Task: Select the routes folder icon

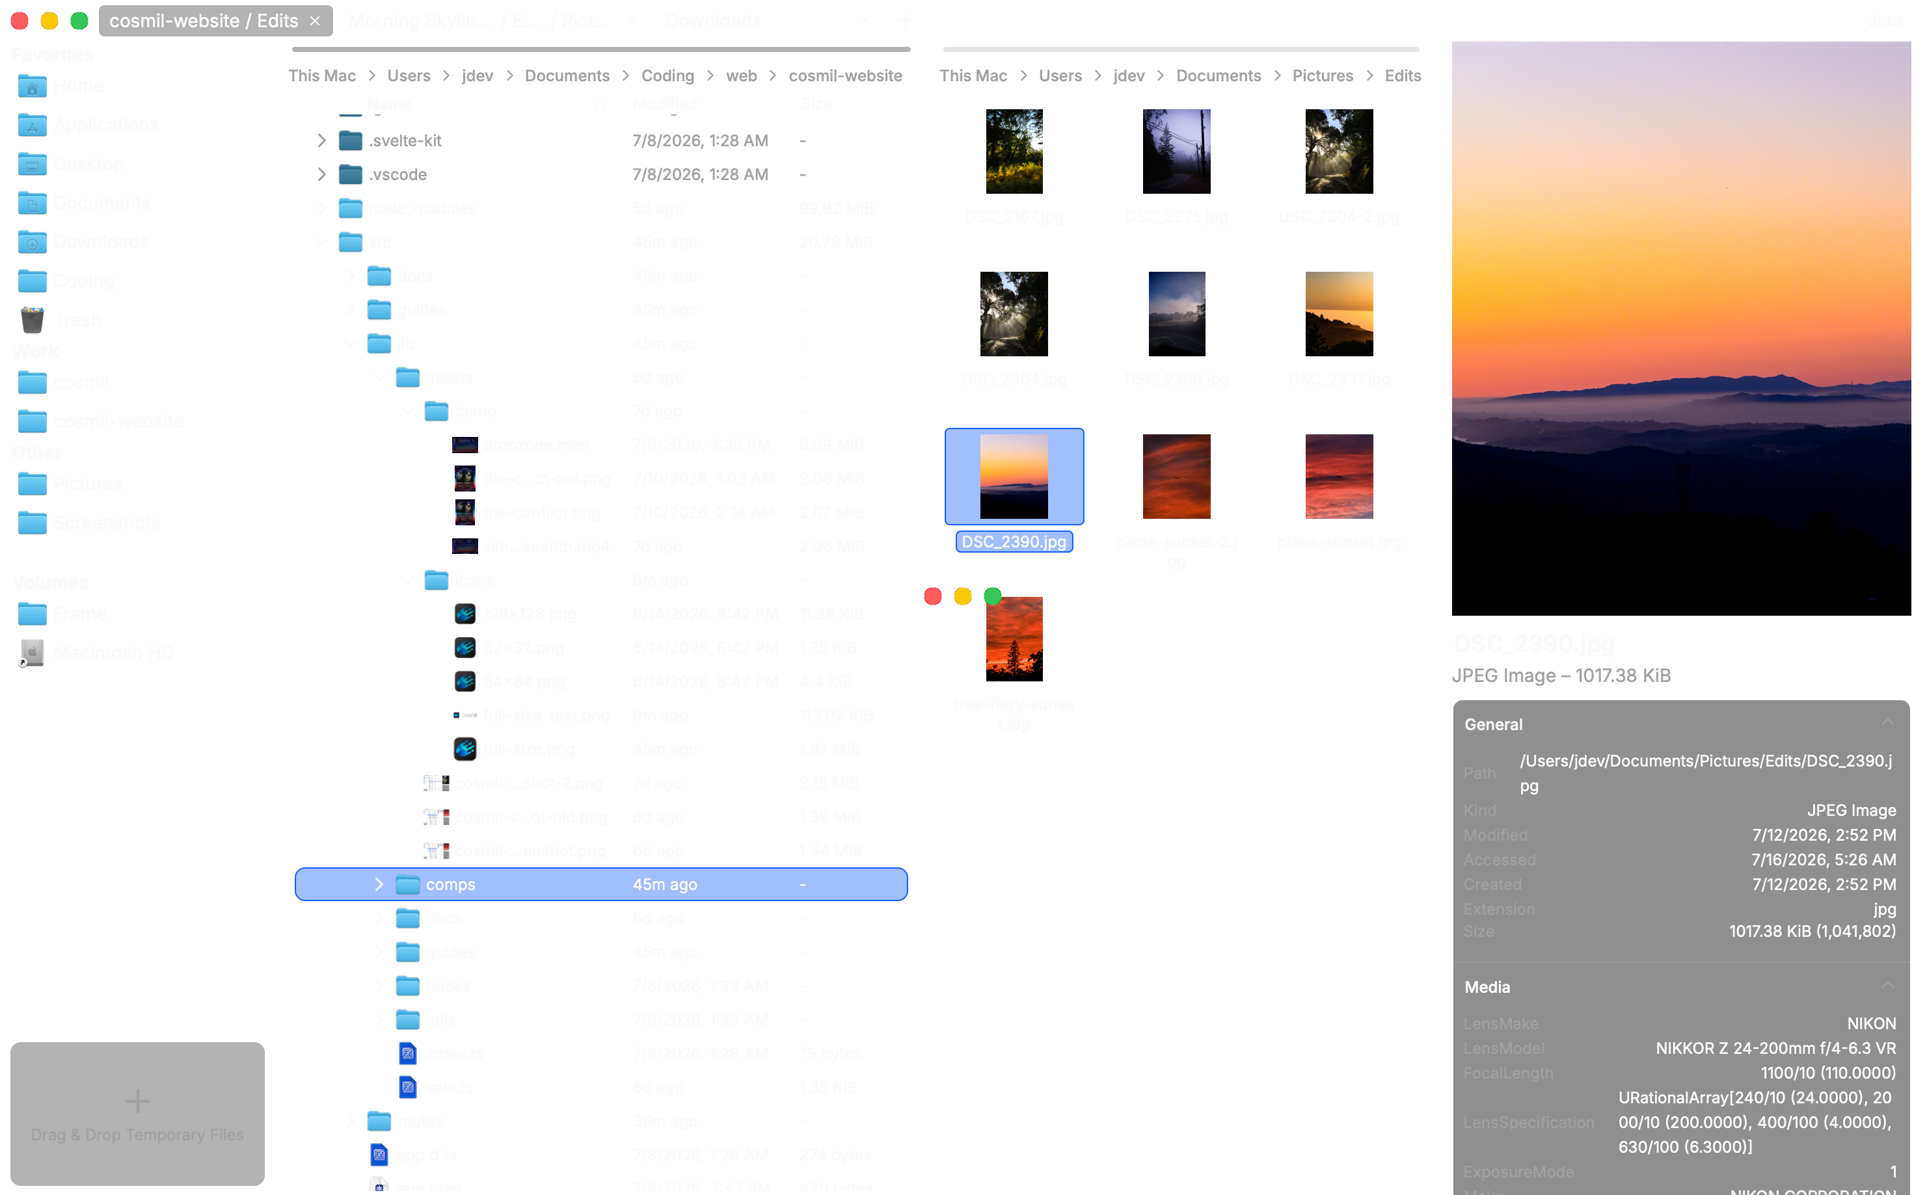Action: pos(379,1121)
